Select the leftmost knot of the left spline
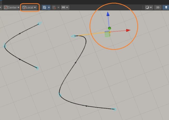 click(5, 46)
